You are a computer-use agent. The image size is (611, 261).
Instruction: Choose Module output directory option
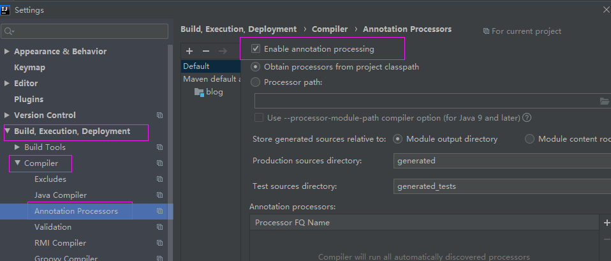[398, 138]
